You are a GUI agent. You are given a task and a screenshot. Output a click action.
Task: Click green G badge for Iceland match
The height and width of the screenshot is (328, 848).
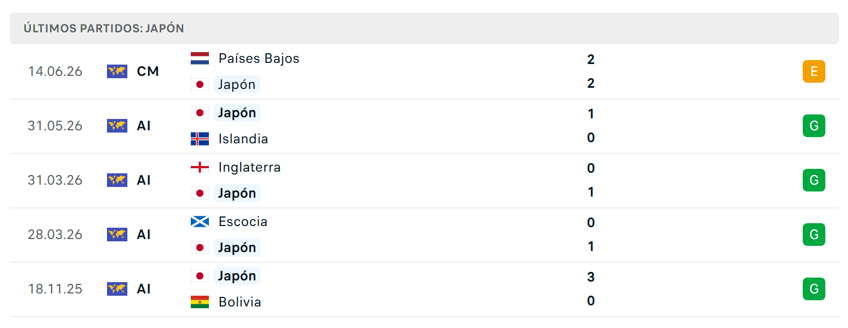[x=814, y=126]
